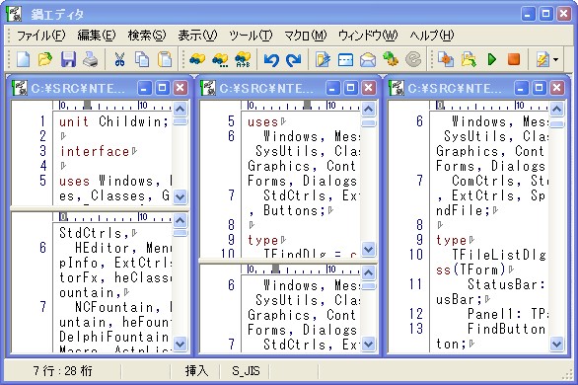Click the blue Redo arrow icon
Screen dimensions: 578x385
click(x=294, y=60)
